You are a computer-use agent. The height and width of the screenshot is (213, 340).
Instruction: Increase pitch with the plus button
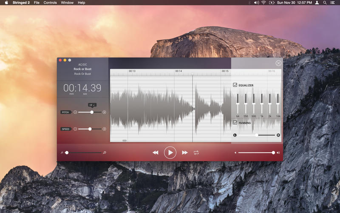[x=104, y=112]
